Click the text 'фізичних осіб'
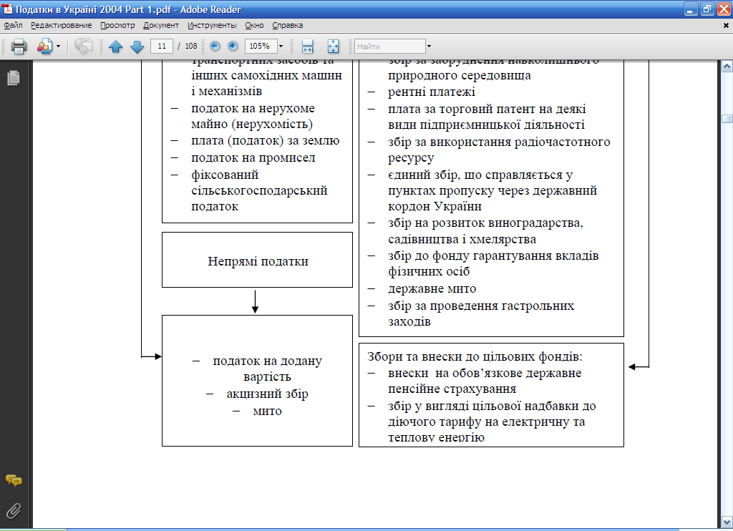 pos(429,271)
